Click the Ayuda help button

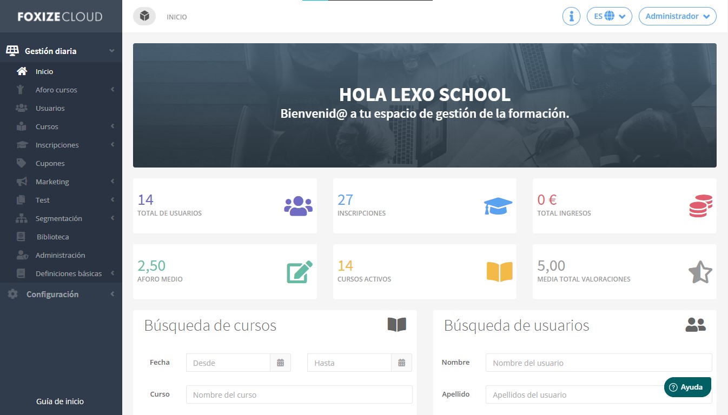[x=687, y=387]
